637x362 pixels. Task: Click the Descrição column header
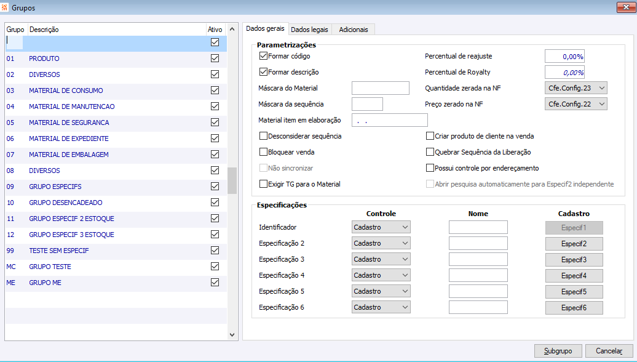point(117,30)
